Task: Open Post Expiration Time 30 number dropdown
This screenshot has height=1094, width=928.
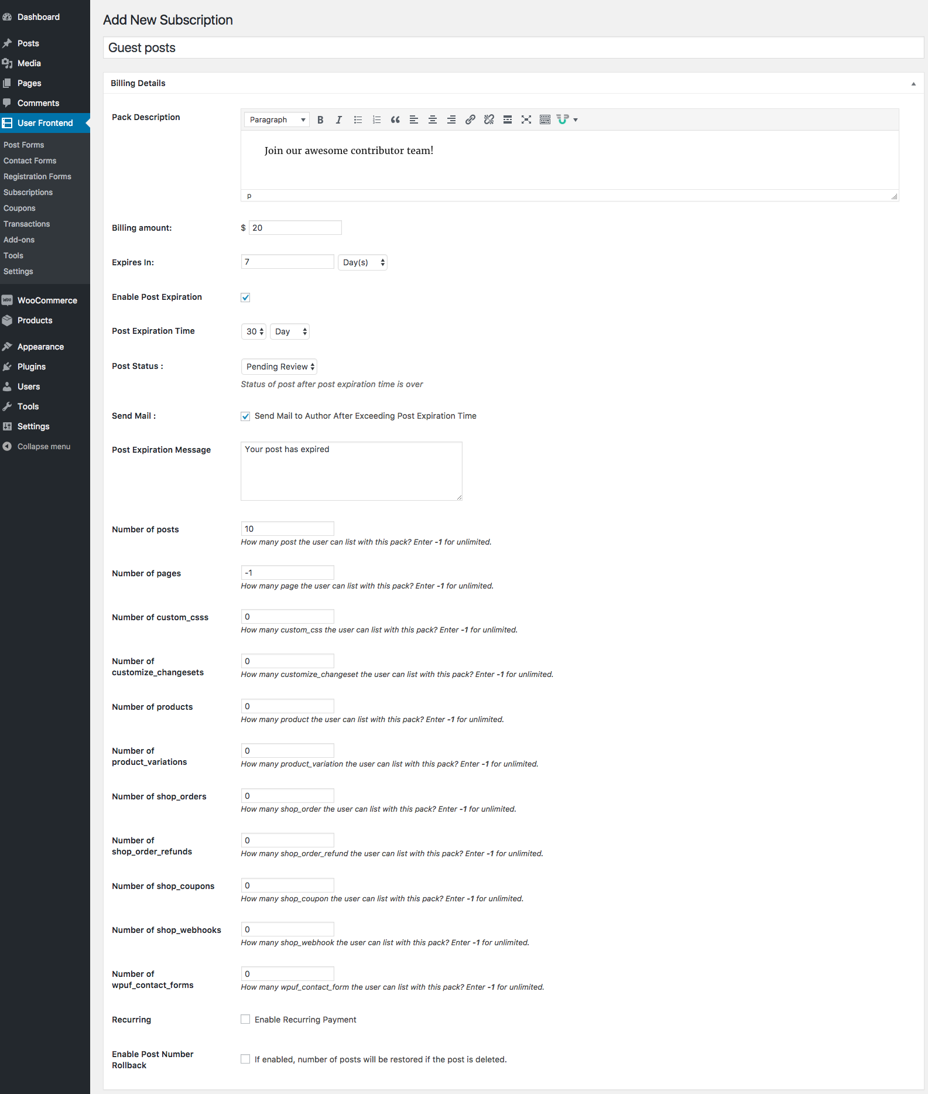Action: pos(254,331)
